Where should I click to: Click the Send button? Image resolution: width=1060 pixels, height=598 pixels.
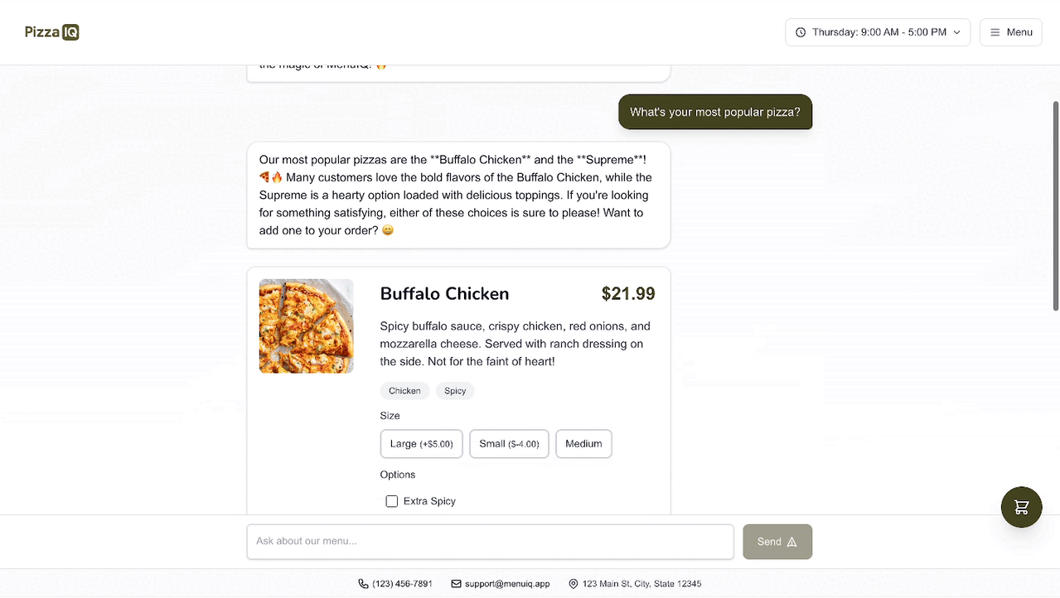777,541
